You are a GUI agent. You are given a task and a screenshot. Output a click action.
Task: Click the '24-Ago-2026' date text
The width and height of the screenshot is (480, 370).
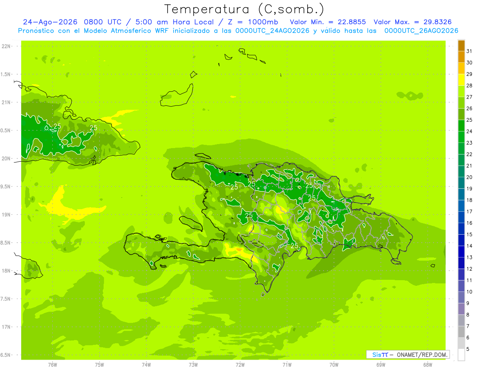(x=49, y=22)
